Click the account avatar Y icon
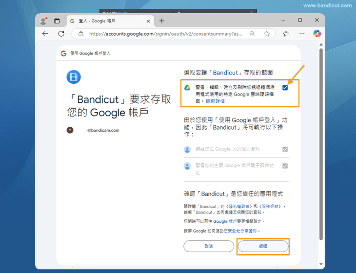Screen dimensions: 356x273 pyautogui.click(x=70, y=130)
